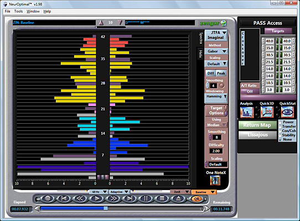Open the Median dropdown under Using
300x221 pixels.
pyautogui.click(x=216, y=125)
